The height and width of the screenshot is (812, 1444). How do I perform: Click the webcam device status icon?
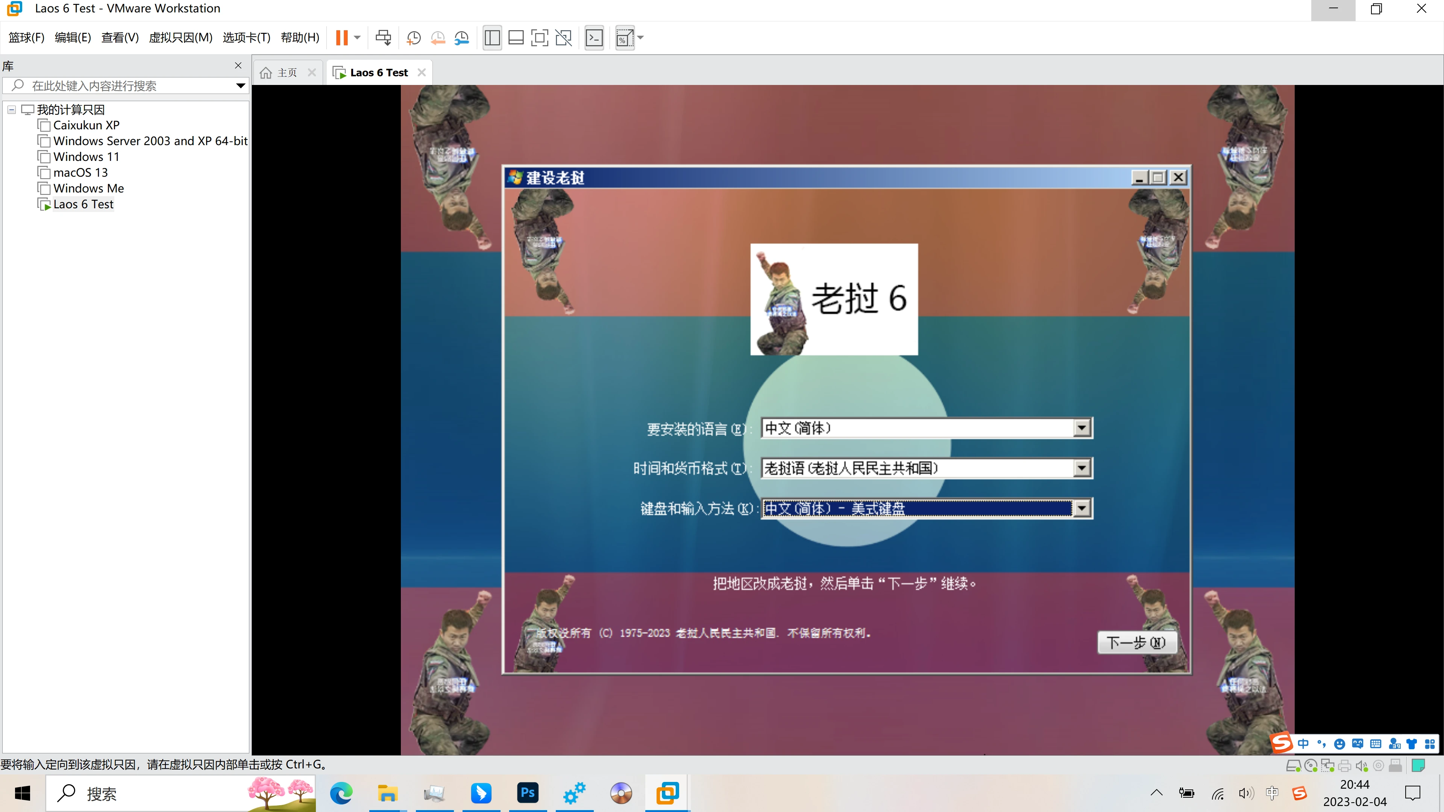point(1379,765)
